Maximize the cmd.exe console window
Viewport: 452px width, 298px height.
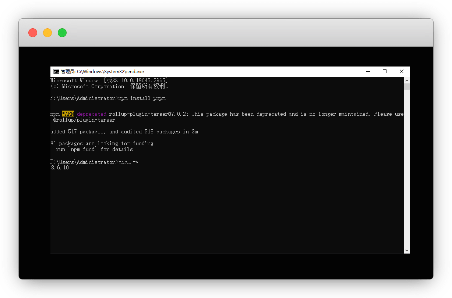point(385,71)
